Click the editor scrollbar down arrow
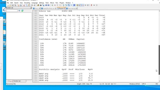The image size is (160, 90). click(159, 81)
